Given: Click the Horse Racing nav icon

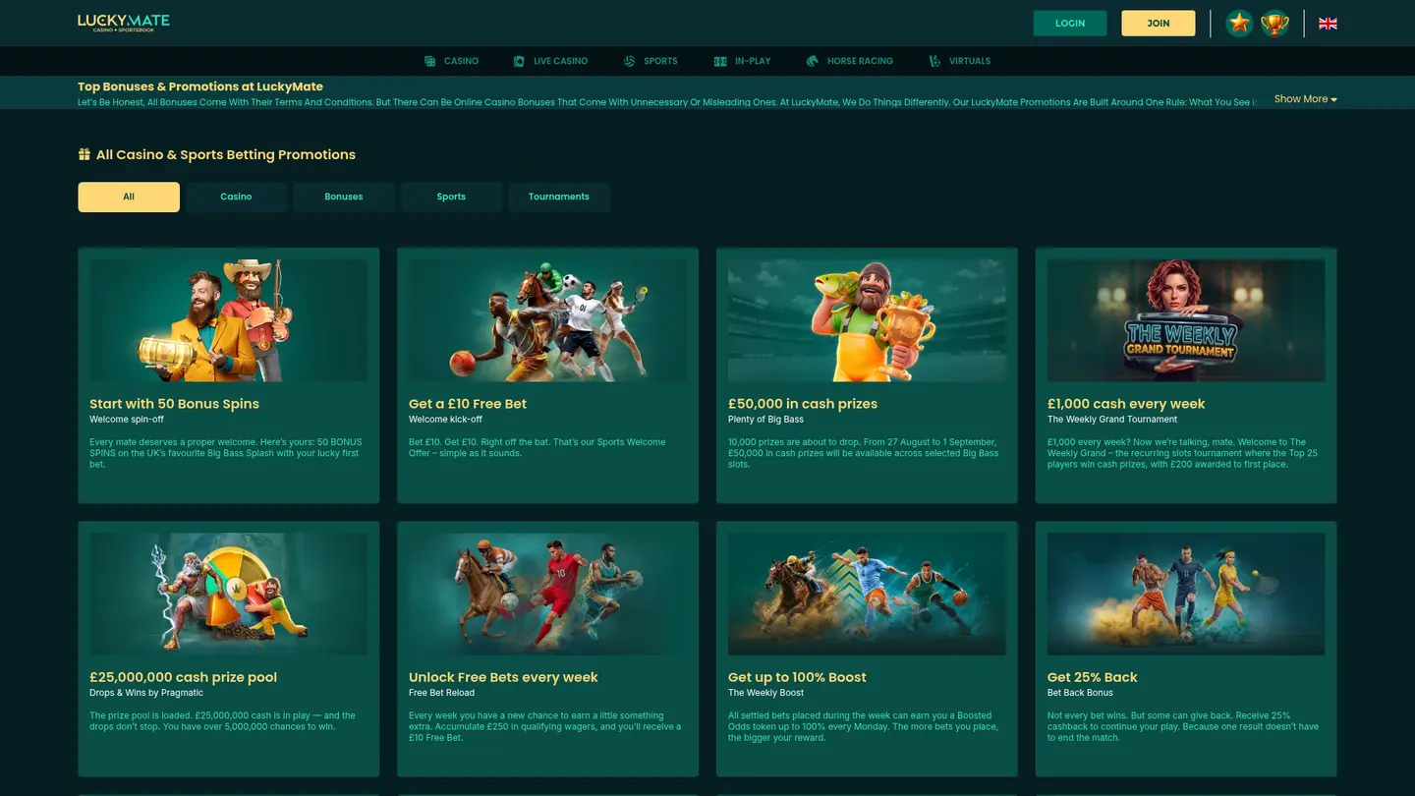Looking at the screenshot, I should click(813, 61).
